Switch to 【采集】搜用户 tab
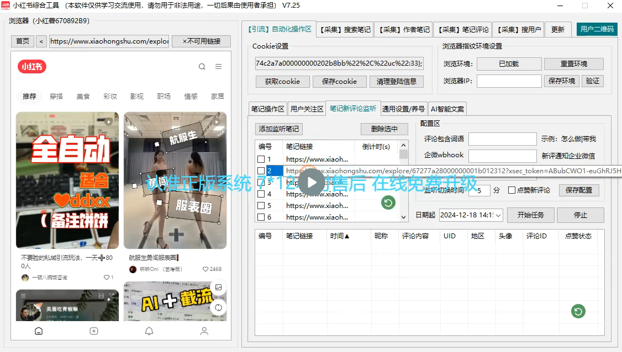 [519, 30]
